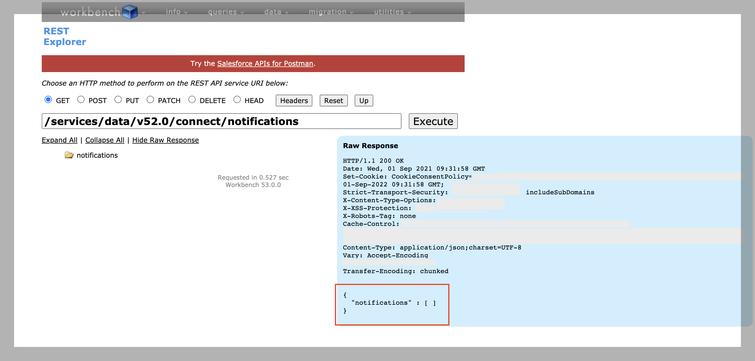Screen dimensions: 755x361
Task: Select the GET radio button
Action: (48, 100)
